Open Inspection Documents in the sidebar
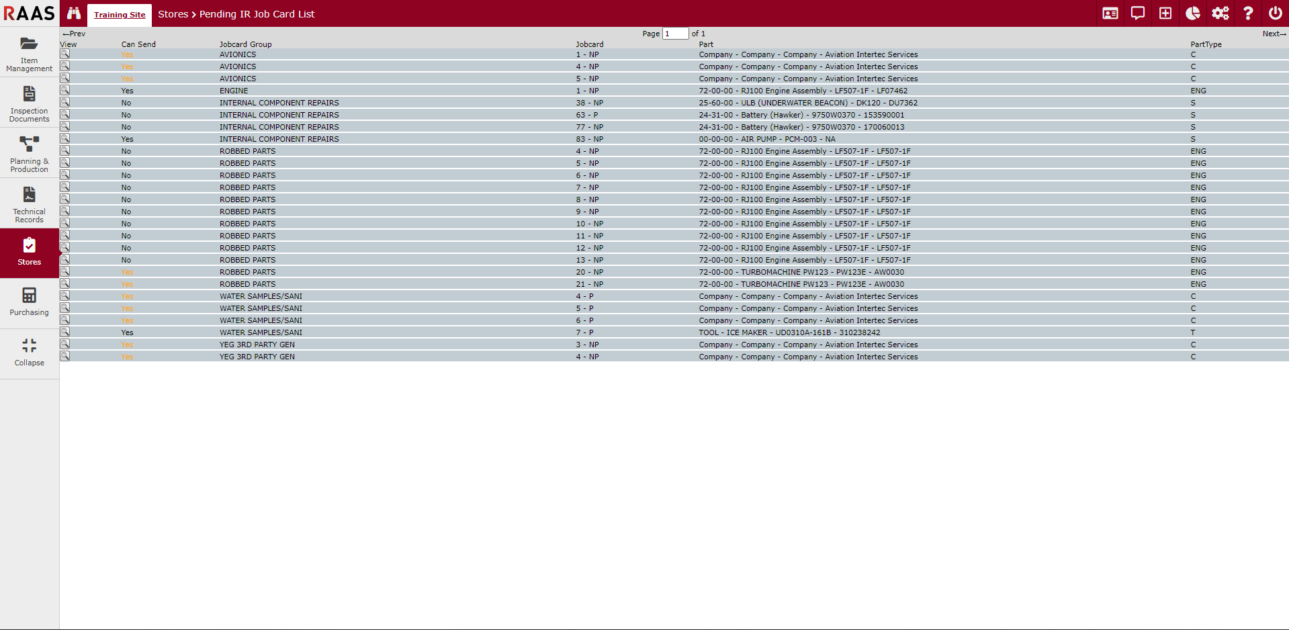The height and width of the screenshot is (630, 1289). point(29,103)
